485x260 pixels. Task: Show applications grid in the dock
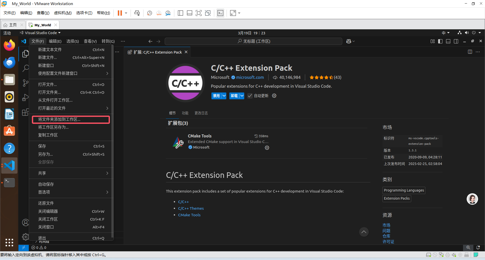tap(9, 242)
